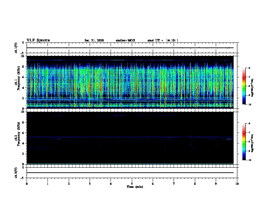The height and width of the screenshot is (206, 267).
Task: Click the "5" tick on ch.1(V) axis
Action: click(23, 43)
